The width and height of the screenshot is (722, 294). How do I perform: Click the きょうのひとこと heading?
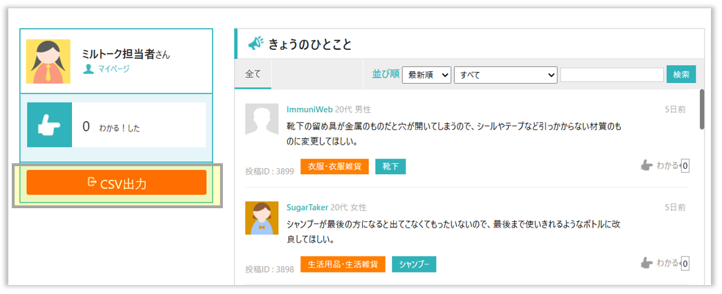coord(310,44)
